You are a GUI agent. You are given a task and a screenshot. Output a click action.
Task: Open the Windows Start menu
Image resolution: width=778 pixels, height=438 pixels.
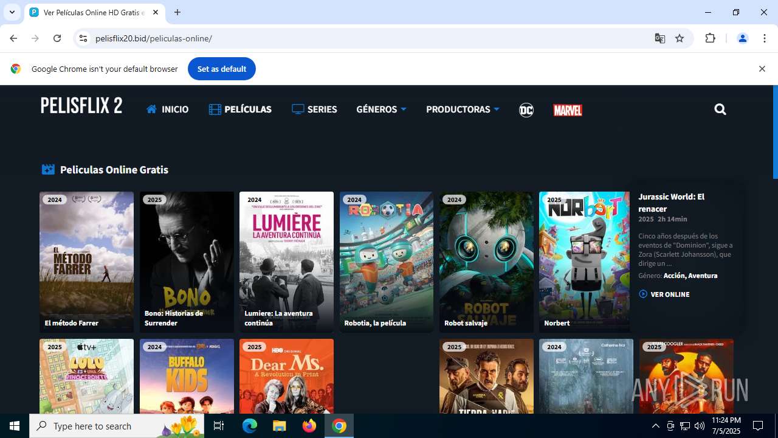coord(15,426)
